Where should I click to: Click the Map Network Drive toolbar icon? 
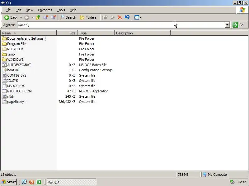click(46, 17)
